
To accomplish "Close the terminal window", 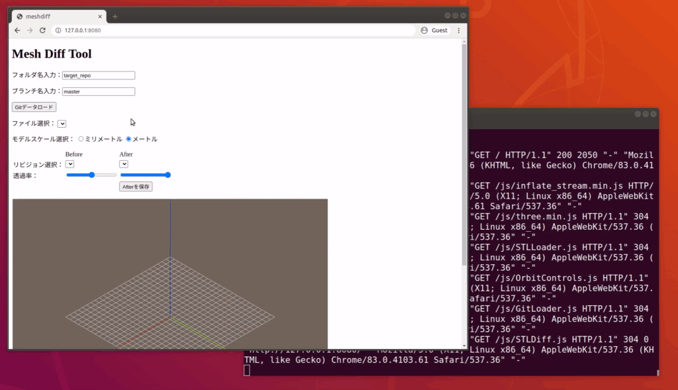I will (x=654, y=114).
